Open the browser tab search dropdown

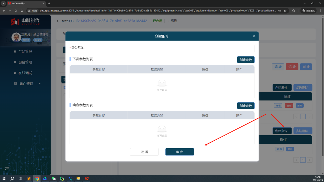point(3,3)
